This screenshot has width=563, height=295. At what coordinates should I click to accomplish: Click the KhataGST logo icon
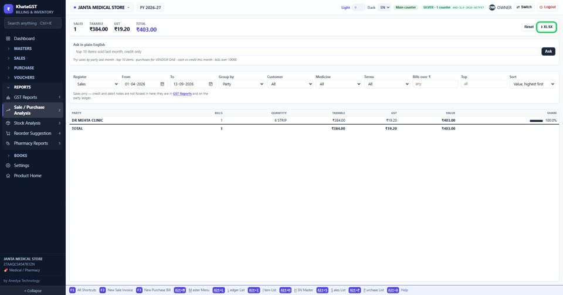(x=8, y=9)
